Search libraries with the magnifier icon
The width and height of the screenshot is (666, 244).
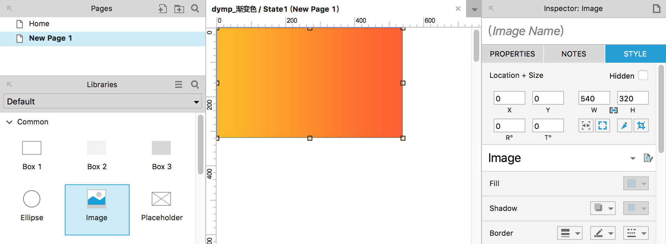pyautogui.click(x=195, y=84)
